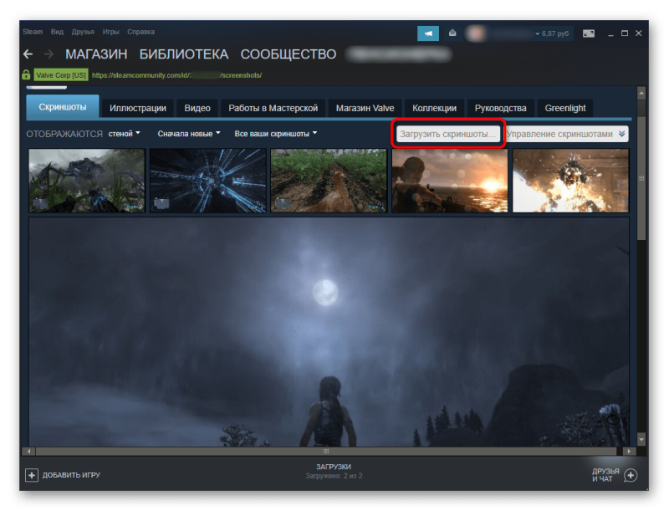Open the Все ваши скриншоты filter dropdown
This screenshot has height=511, width=669.
tap(276, 134)
